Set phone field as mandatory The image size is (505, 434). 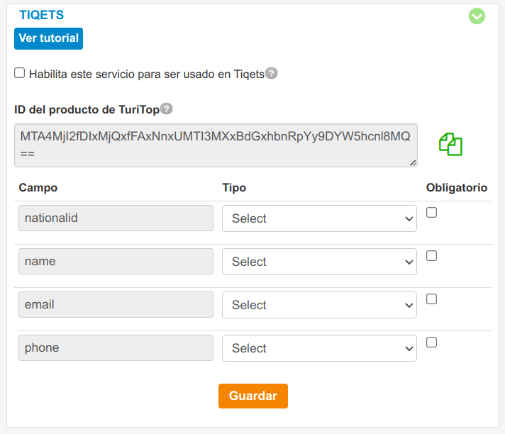(x=431, y=343)
